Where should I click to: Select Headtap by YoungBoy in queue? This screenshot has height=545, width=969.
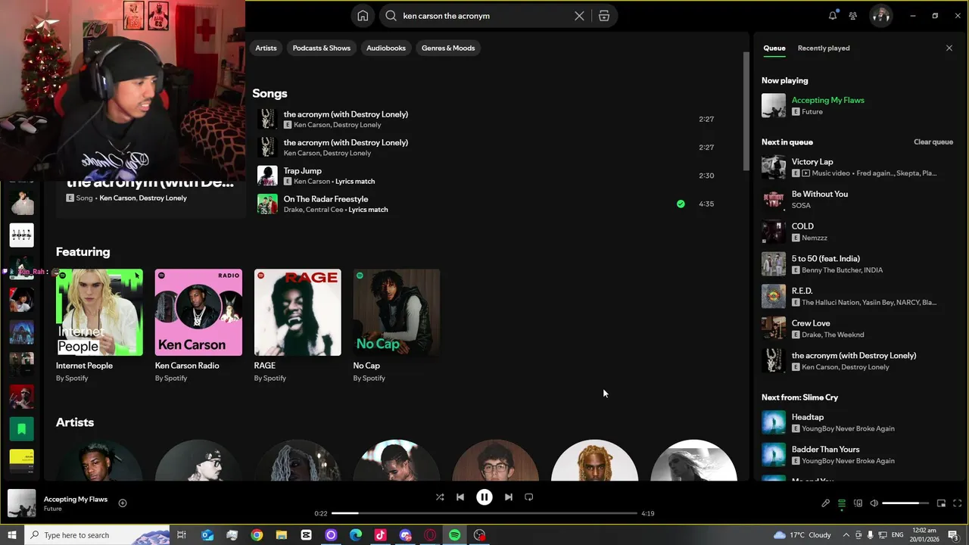(x=858, y=422)
